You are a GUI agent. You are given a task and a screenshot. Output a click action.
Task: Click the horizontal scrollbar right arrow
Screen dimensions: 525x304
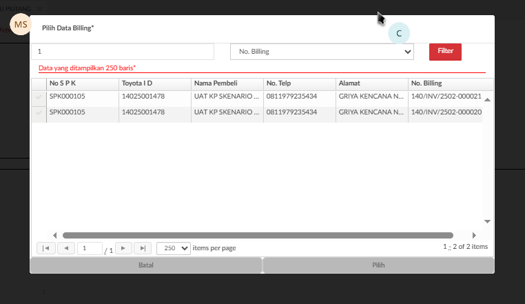click(x=474, y=235)
